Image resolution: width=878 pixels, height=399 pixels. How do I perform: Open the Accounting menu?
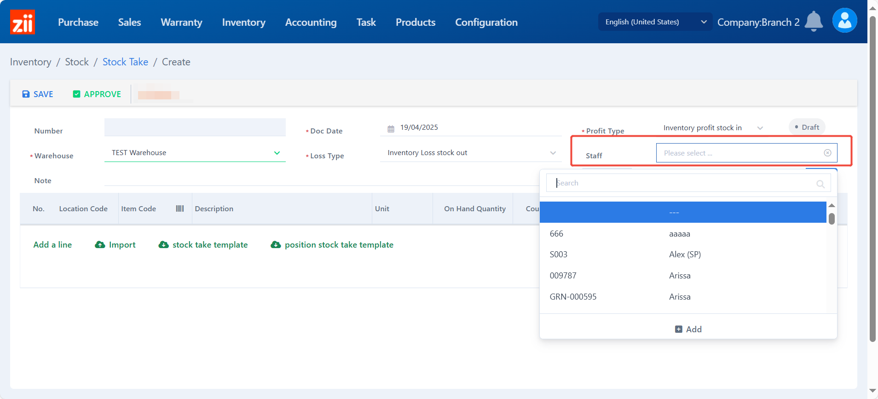(x=311, y=22)
